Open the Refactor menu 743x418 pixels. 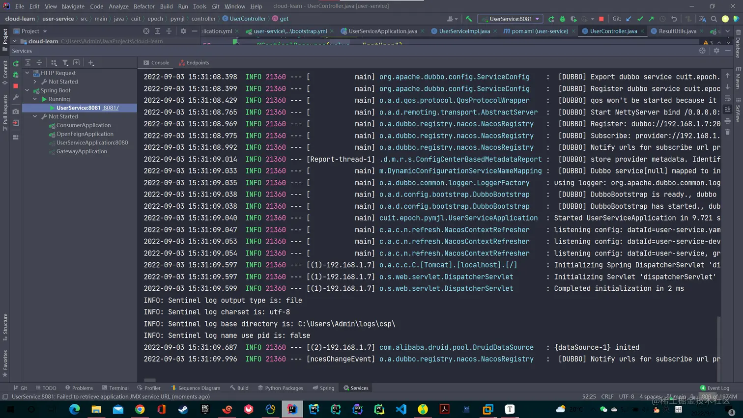144,6
